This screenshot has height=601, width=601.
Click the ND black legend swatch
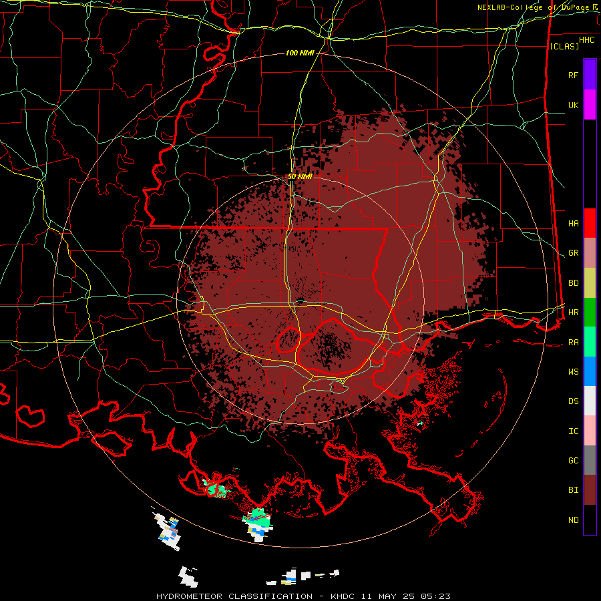[x=590, y=520]
